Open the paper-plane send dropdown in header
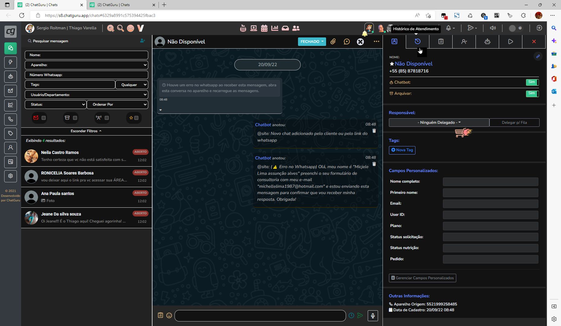 tap(472, 28)
